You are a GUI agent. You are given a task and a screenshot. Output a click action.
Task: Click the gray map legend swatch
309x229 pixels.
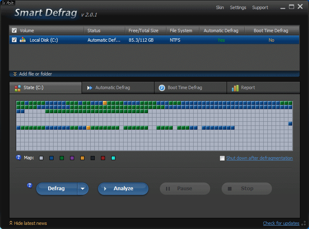coord(41,158)
